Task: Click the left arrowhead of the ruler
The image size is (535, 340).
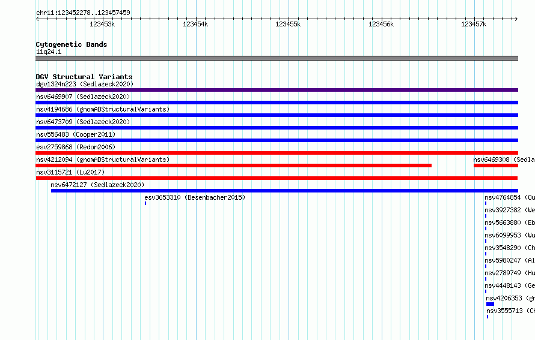Action: 37,19
